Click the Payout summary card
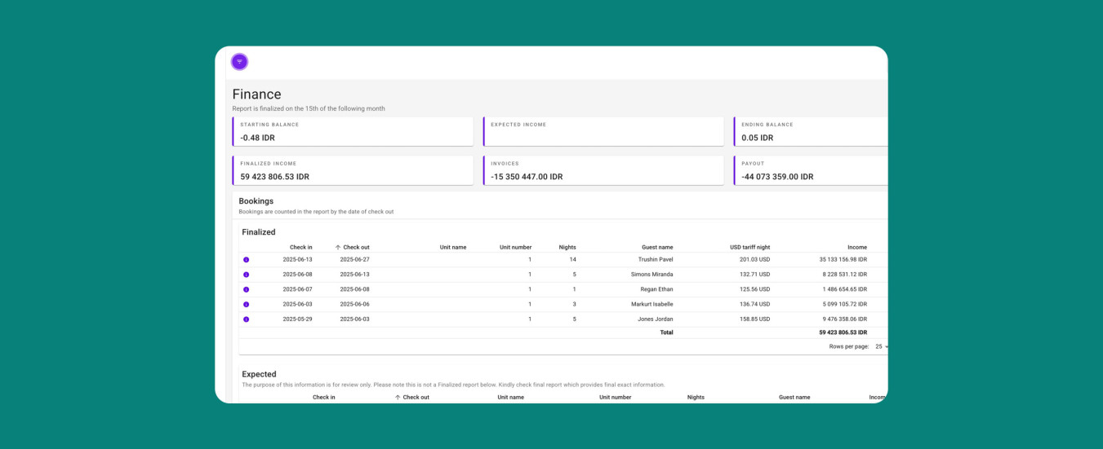The width and height of the screenshot is (1103, 449). coord(810,170)
